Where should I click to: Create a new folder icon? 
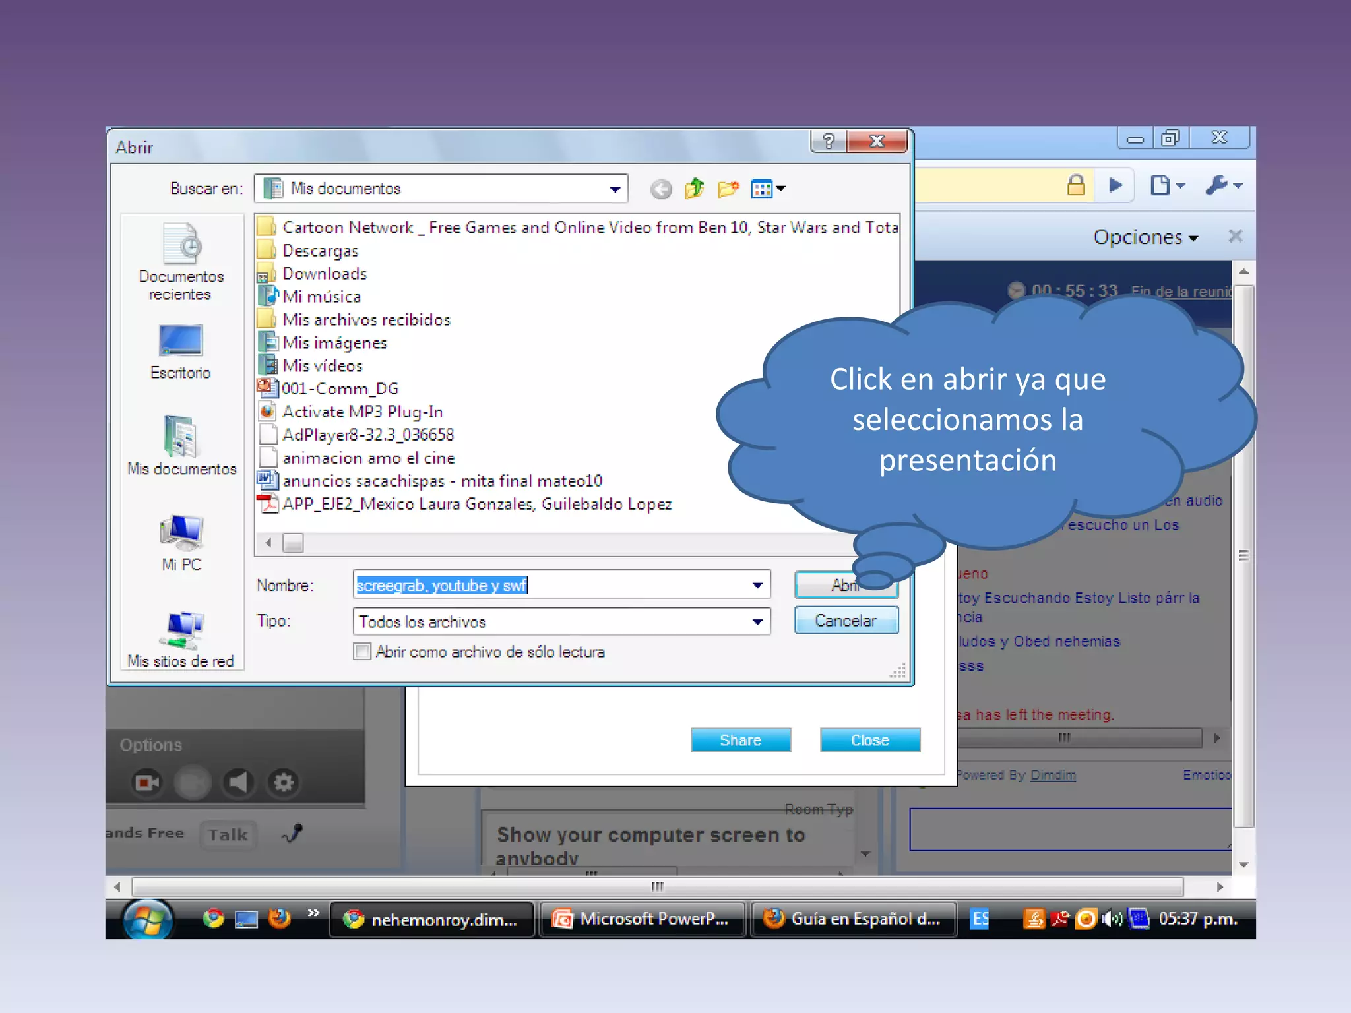click(728, 189)
